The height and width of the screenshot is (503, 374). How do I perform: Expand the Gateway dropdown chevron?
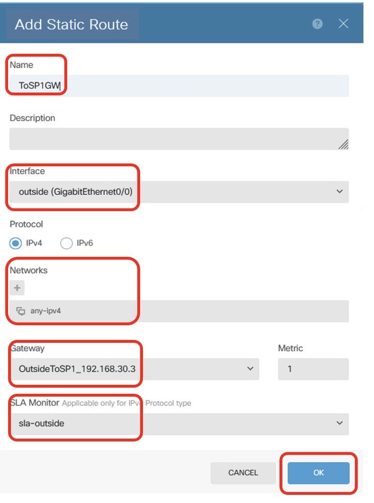point(250,369)
